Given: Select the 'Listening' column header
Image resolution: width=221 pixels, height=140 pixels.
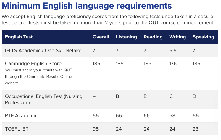Looking at the screenshot, I should click(126, 37).
